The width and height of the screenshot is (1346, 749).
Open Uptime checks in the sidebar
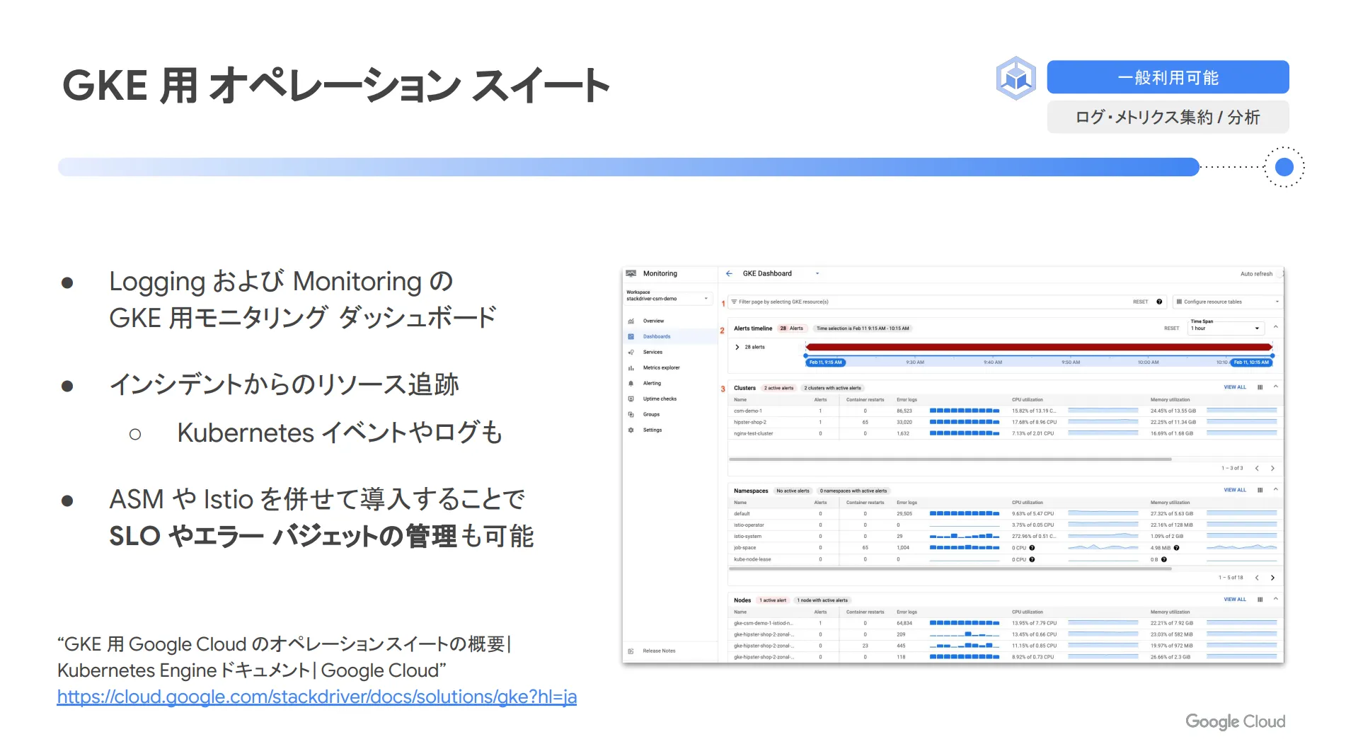660,399
